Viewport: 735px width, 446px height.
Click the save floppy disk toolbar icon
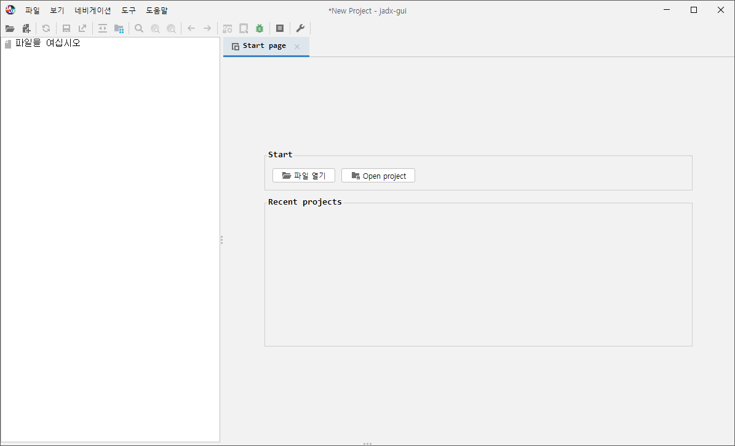[x=66, y=28]
